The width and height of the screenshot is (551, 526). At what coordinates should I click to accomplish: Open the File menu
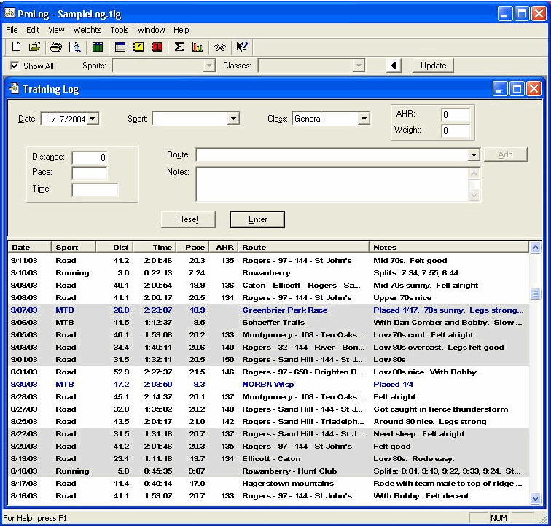[12, 30]
